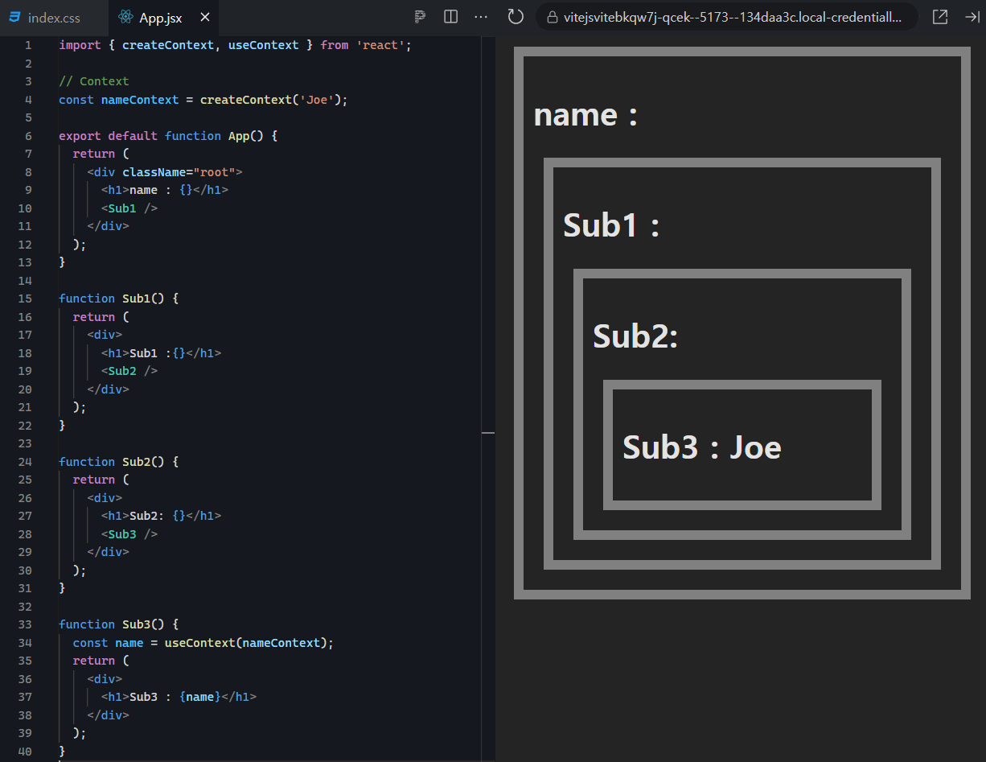Click the "name :" heading in the preview
Screen dimensions: 986x762
585,114
